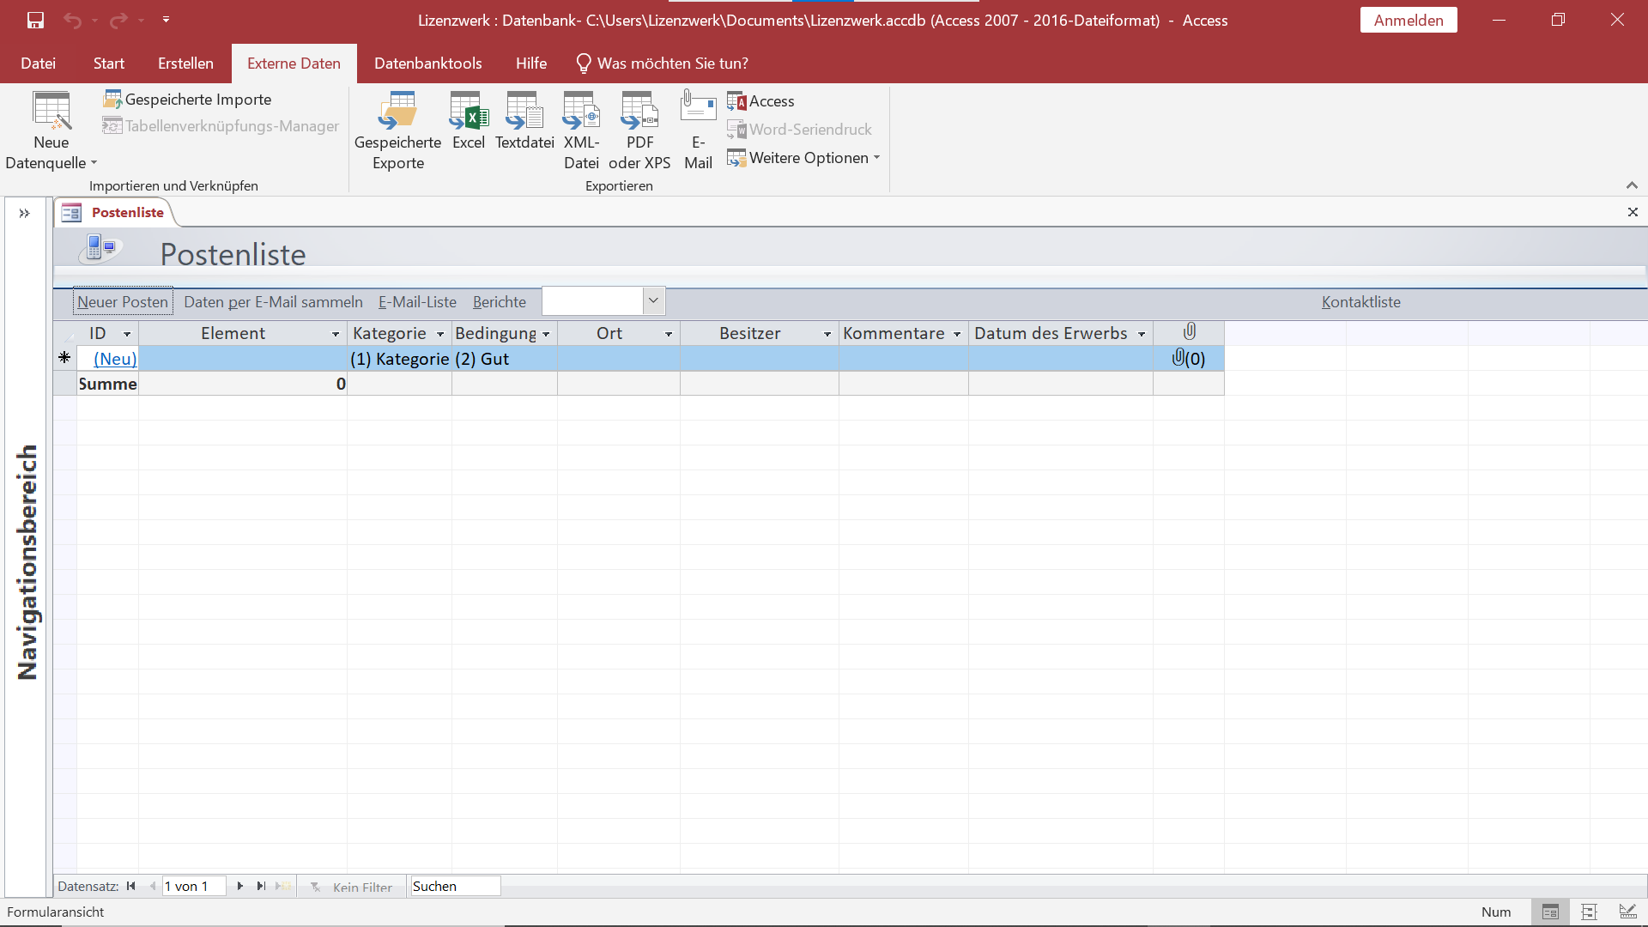This screenshot has width=1648, height=927.
Task: Switch to the Erstellen ribbon tab
Action: [x=185, y=64]
